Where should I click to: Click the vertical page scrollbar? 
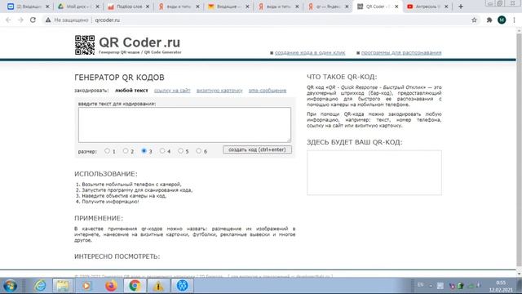519,150
